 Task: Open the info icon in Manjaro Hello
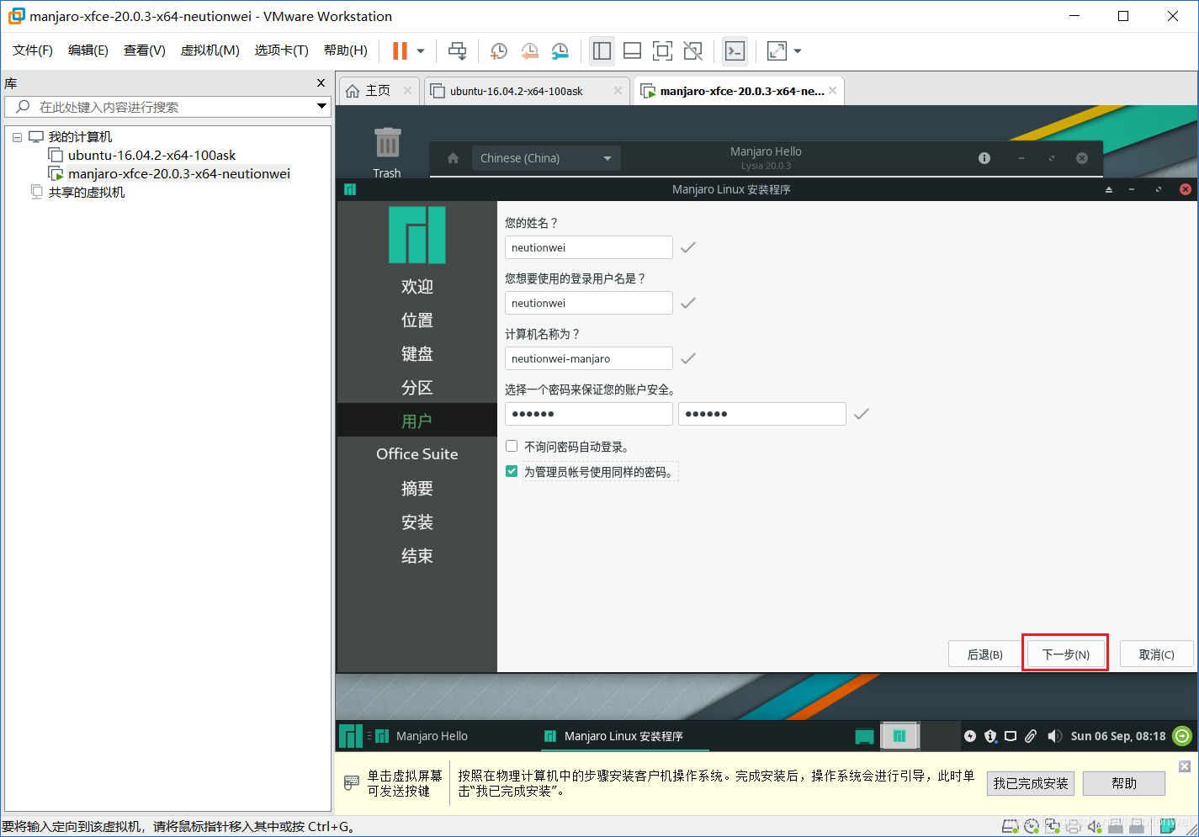(984, 158)
